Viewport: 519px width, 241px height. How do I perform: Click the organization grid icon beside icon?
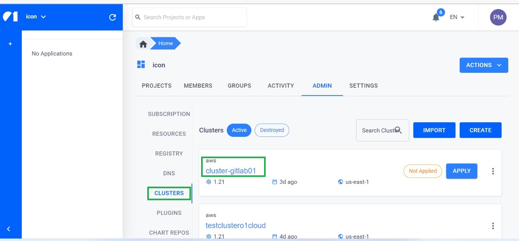click(x=141, y=64)
